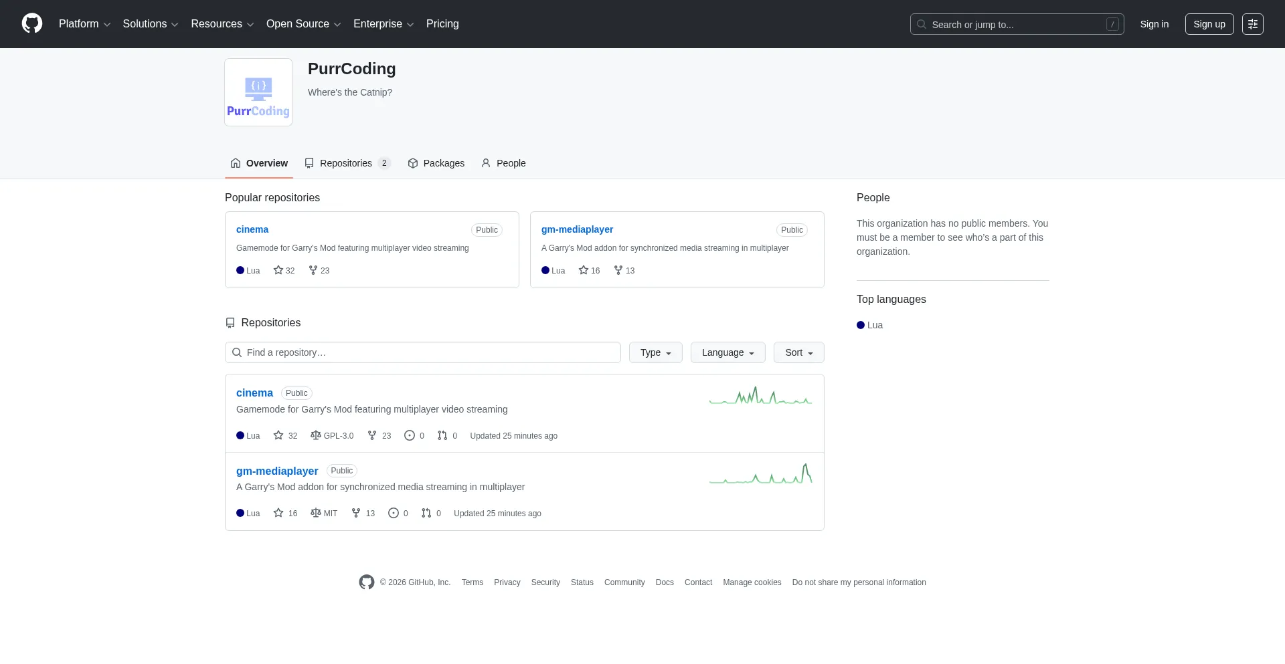Go to GitHub homepage via Octocat logo

pyautogui.click(x=32, y=24)
